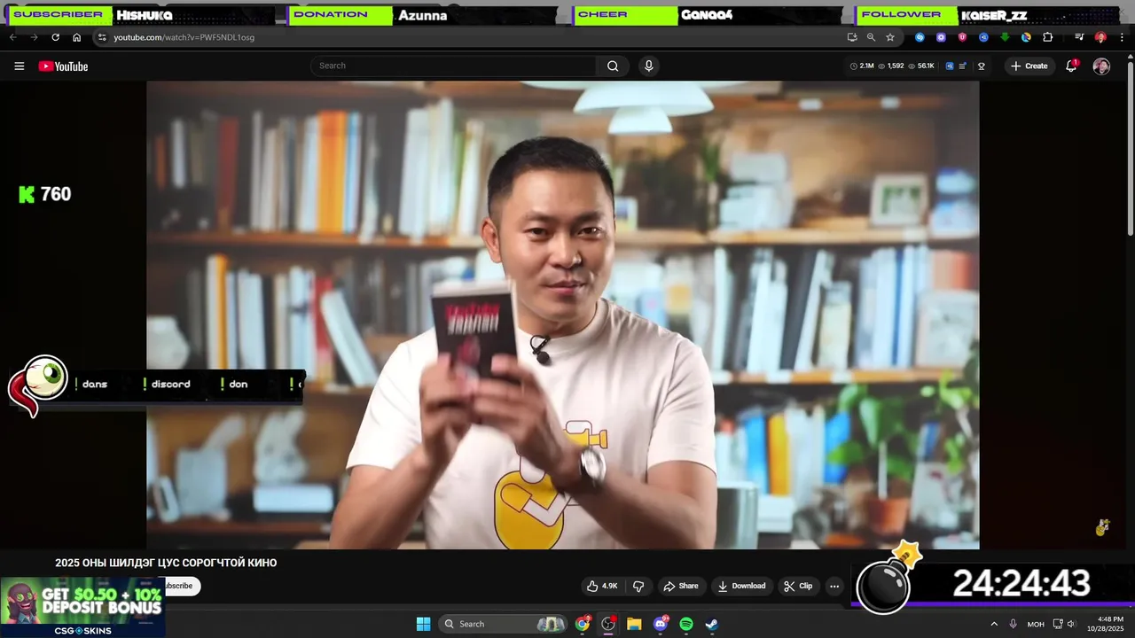Screen dimensions: 1135x638
Task: Dislike the video with thumbs down
Action: click(638, 586)
